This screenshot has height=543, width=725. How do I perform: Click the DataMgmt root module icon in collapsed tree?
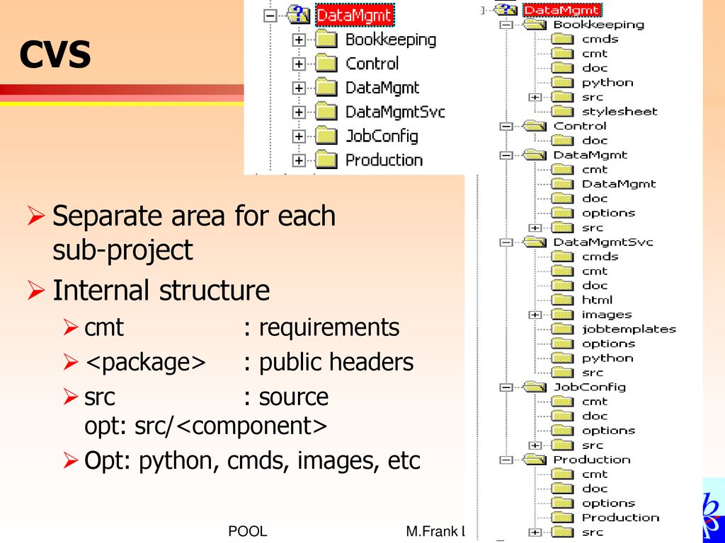click(298, 14)
